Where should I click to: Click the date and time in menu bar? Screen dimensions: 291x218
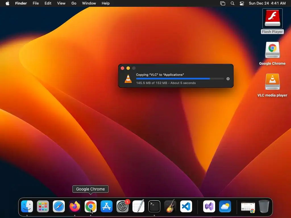267,3
